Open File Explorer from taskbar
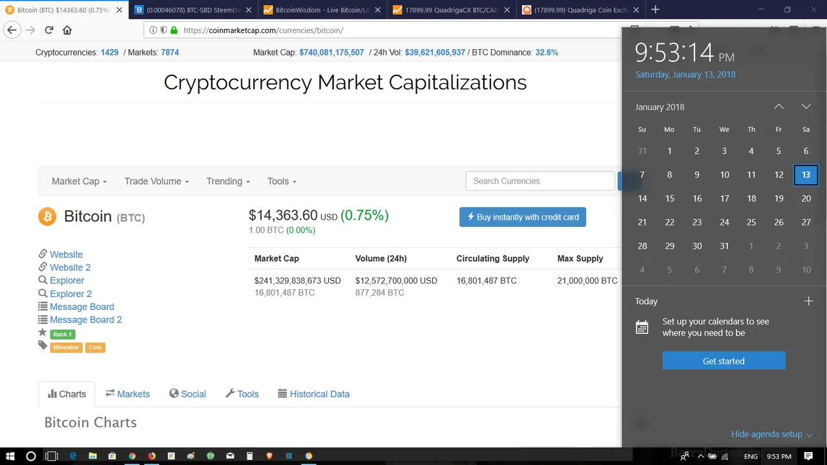827x465 pixels. coord(92,456)
